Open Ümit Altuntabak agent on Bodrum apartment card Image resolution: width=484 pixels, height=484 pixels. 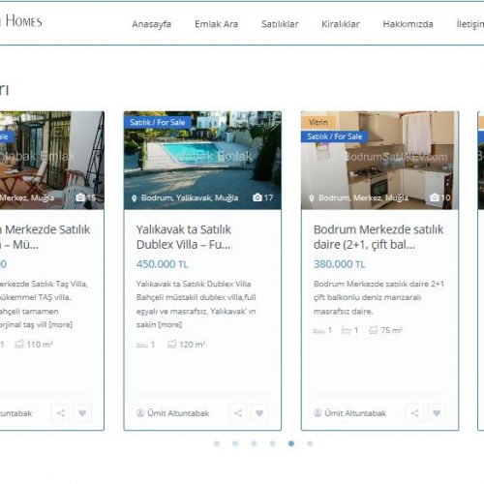click(355, 413)
